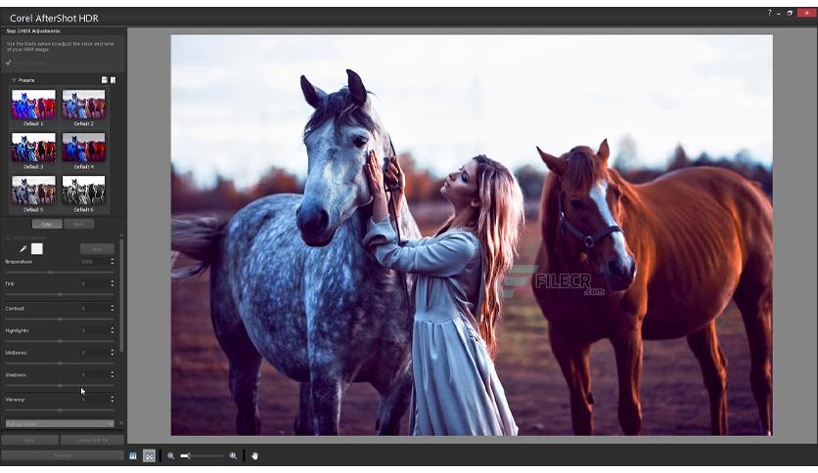The height and width of the screenshot is (473, 818).
Task: Toggle the White Balance checkbox
Action: pyautogui.click(x=8, y=237)
